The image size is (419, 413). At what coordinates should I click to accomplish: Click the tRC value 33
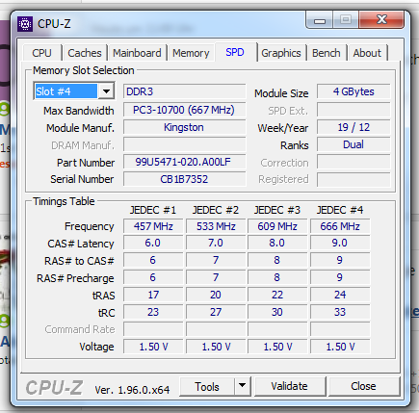point(340,312)
